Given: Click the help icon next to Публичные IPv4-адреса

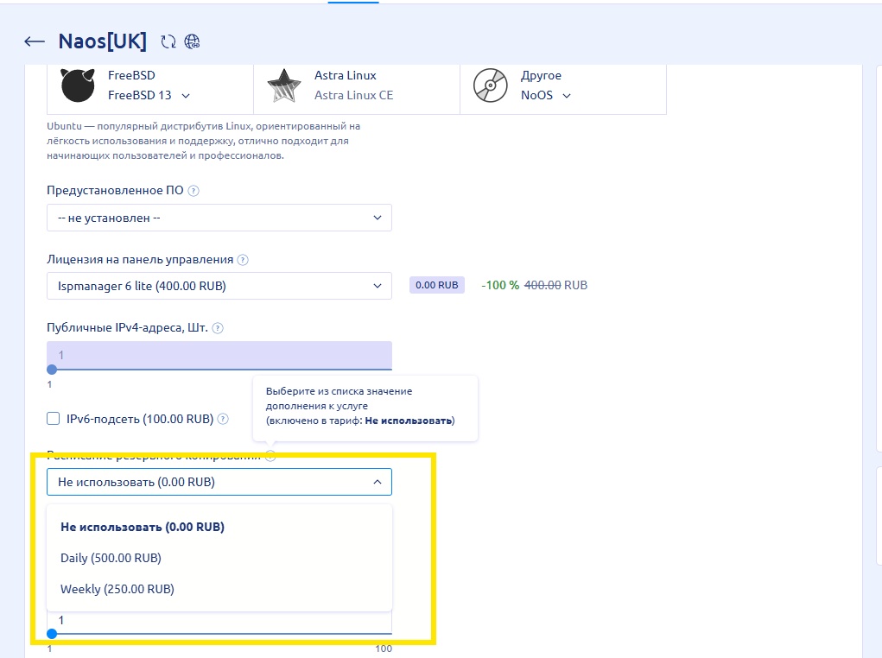Looking at the screenshot, I should point(218,328).
